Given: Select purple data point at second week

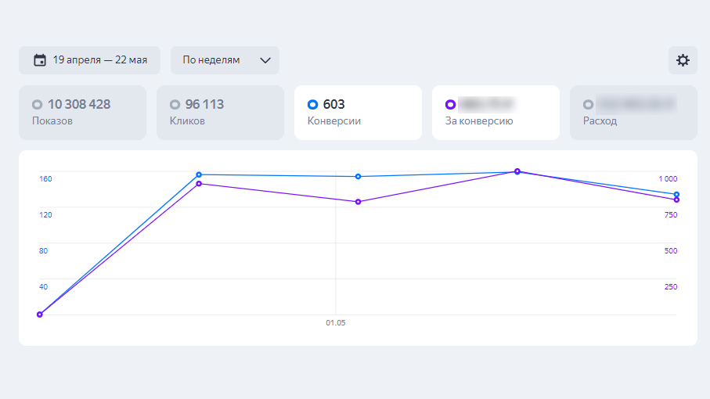Looking at the screenshot, I should [x=199, y=184].
